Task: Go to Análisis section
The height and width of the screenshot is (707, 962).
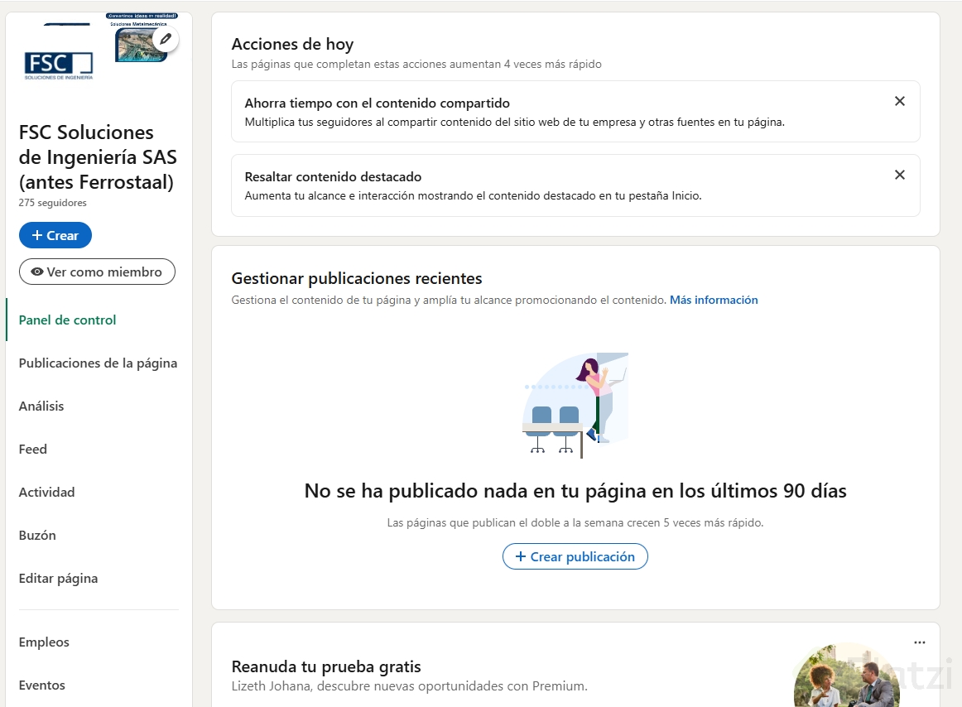Action: point(41,406)
